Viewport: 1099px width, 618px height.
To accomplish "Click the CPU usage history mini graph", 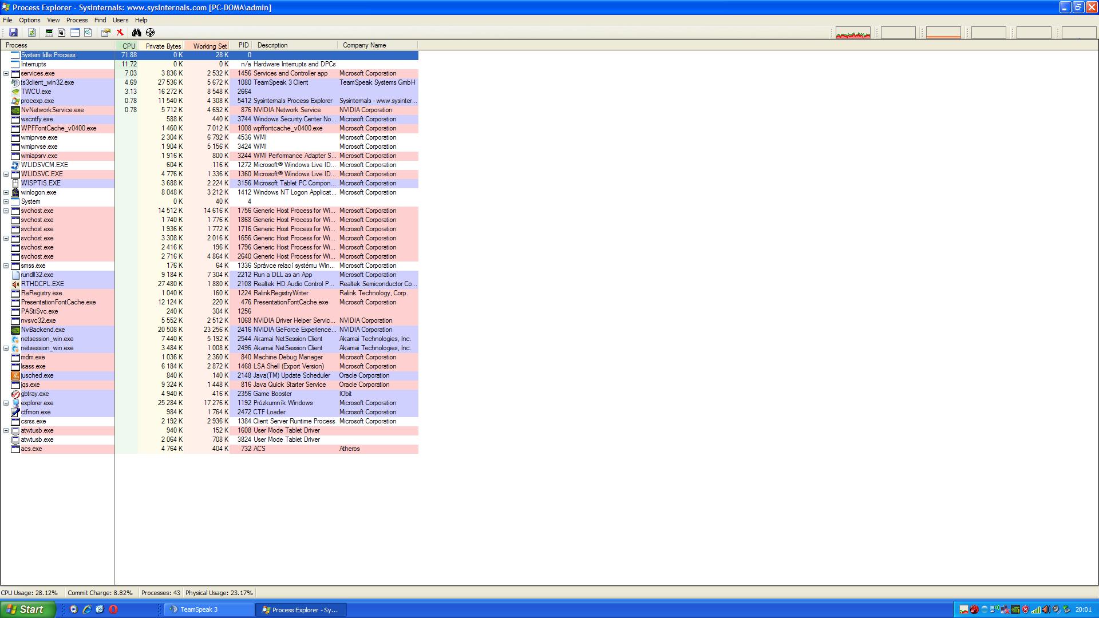I will pyautogui.click(x=853, y=33).
